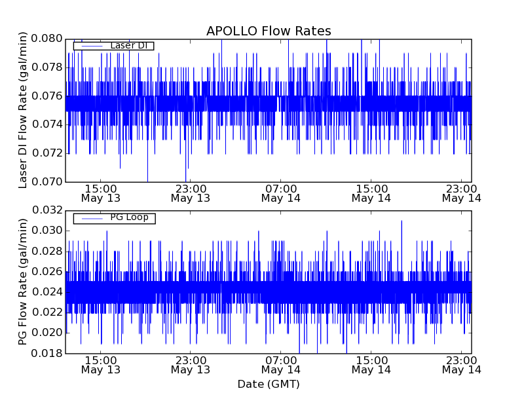Click top plot's 07:00 May 14 time label
Image resolution: width=524 pixels, height=393 pixels.
click(281, 193)
